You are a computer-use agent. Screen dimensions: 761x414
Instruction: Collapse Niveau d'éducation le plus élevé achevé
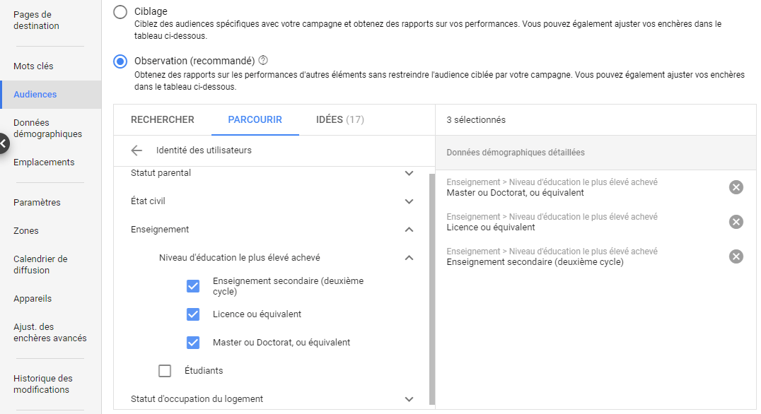pyautogui.click(x=409, y=258)
